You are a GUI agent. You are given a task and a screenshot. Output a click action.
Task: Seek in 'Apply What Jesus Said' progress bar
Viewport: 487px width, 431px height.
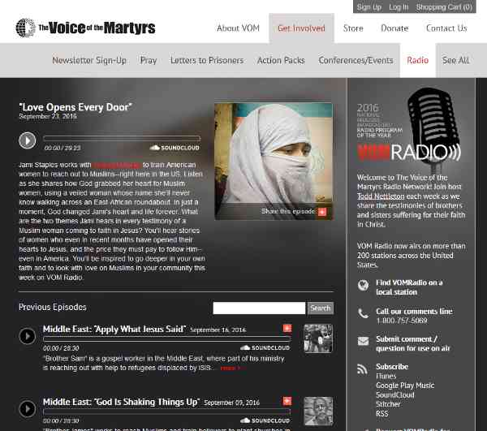pyautogui.click(x=167, y=338)
